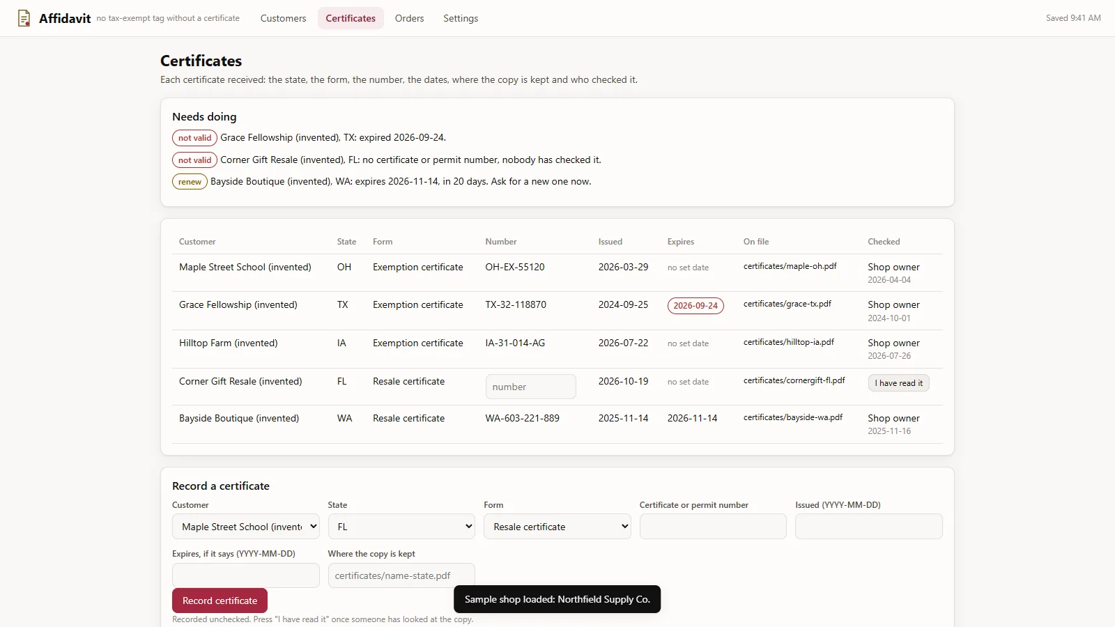Click the issued date 2026-10-19
Viewport: 1115px width, 627px height.
point(623,381)
